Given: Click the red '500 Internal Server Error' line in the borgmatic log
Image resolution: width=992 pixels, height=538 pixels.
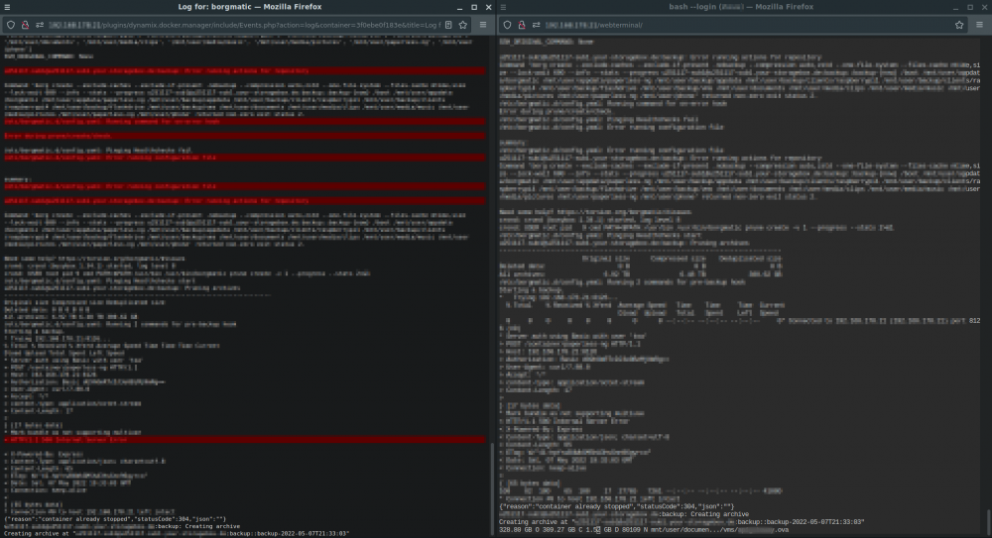Looking at the screenshot, I should pyautogui.click(x=244, y=439).
